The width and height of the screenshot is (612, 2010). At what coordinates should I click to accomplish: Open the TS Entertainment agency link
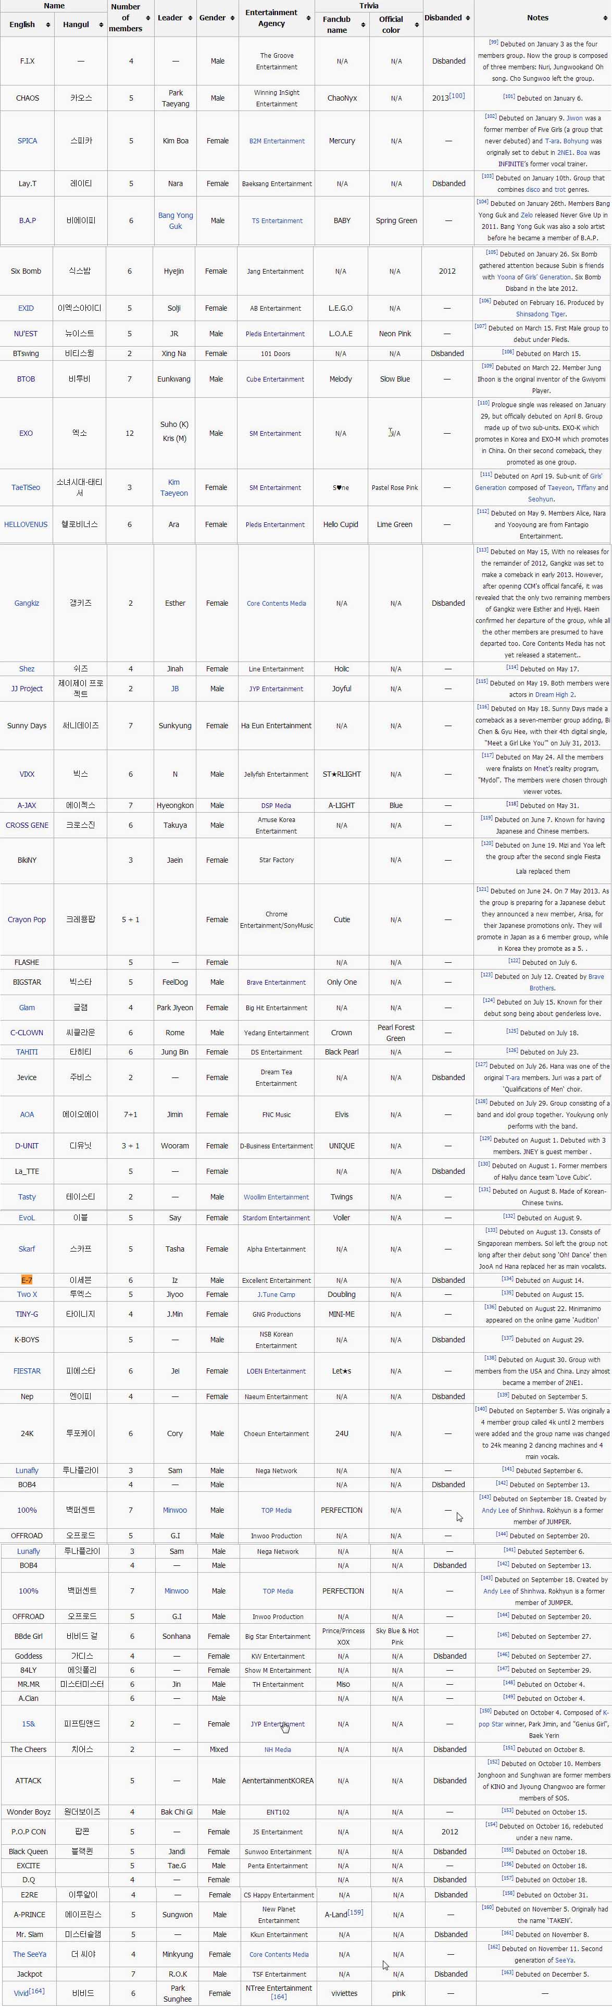tap(277, 221)
